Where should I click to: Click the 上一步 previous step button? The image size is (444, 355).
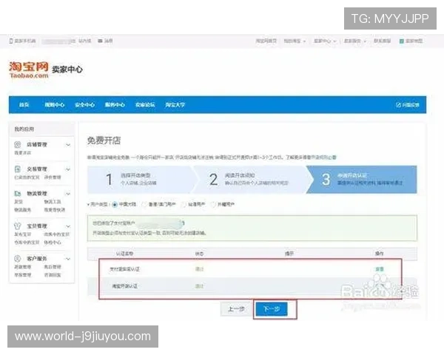point(236,309)
